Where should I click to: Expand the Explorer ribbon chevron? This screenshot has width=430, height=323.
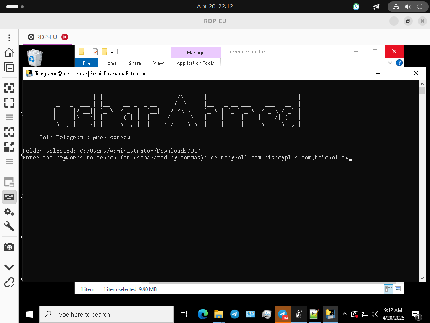tap(390, 63)
